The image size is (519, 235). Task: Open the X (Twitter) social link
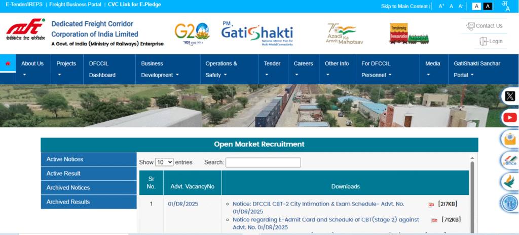(x=509, y=96)
